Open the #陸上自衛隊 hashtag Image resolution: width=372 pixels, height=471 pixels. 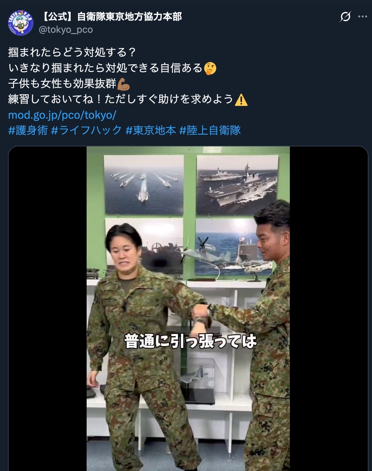(210, 130)
